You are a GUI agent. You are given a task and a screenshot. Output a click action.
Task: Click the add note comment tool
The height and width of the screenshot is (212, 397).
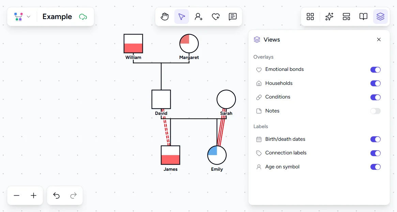click(232, 17)
